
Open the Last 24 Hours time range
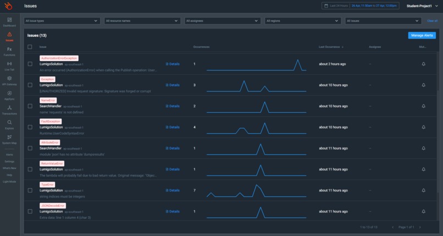360,6
